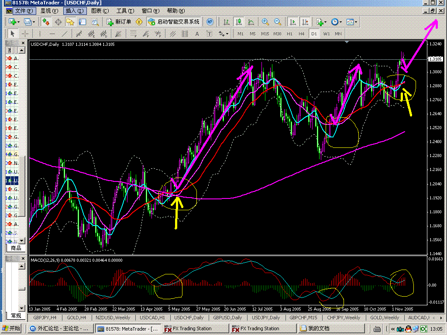Select the trendline drawing tool
The height and width of the screenshot is (335, 447).
(x=65, y=34)
